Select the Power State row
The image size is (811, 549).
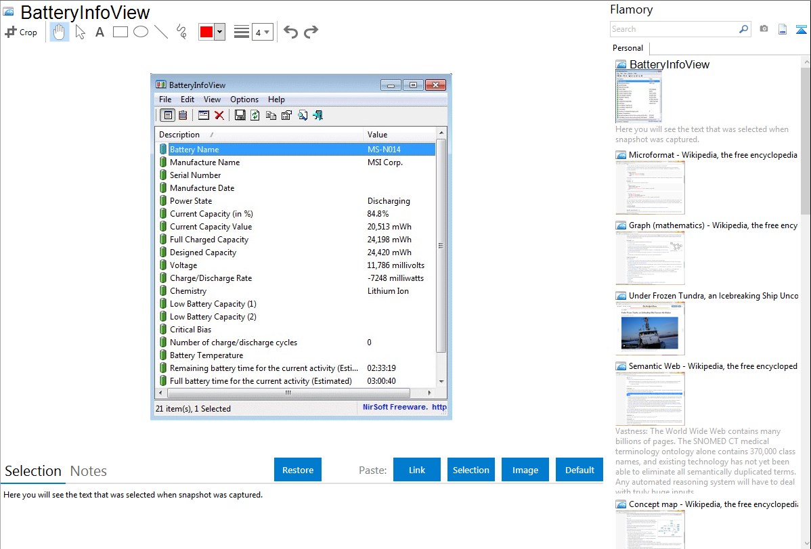(x=297, y=201)
